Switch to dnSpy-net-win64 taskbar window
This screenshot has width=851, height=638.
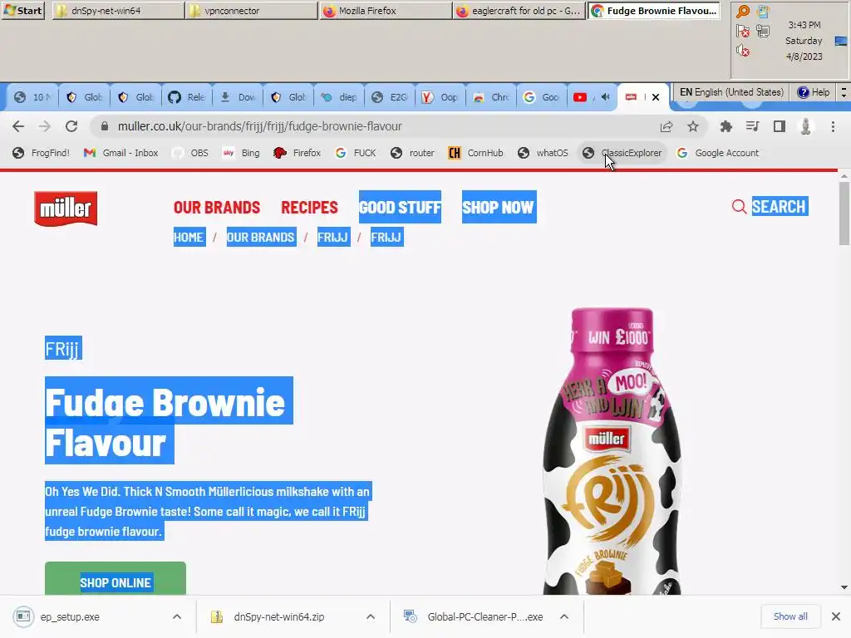coord(118,10)
